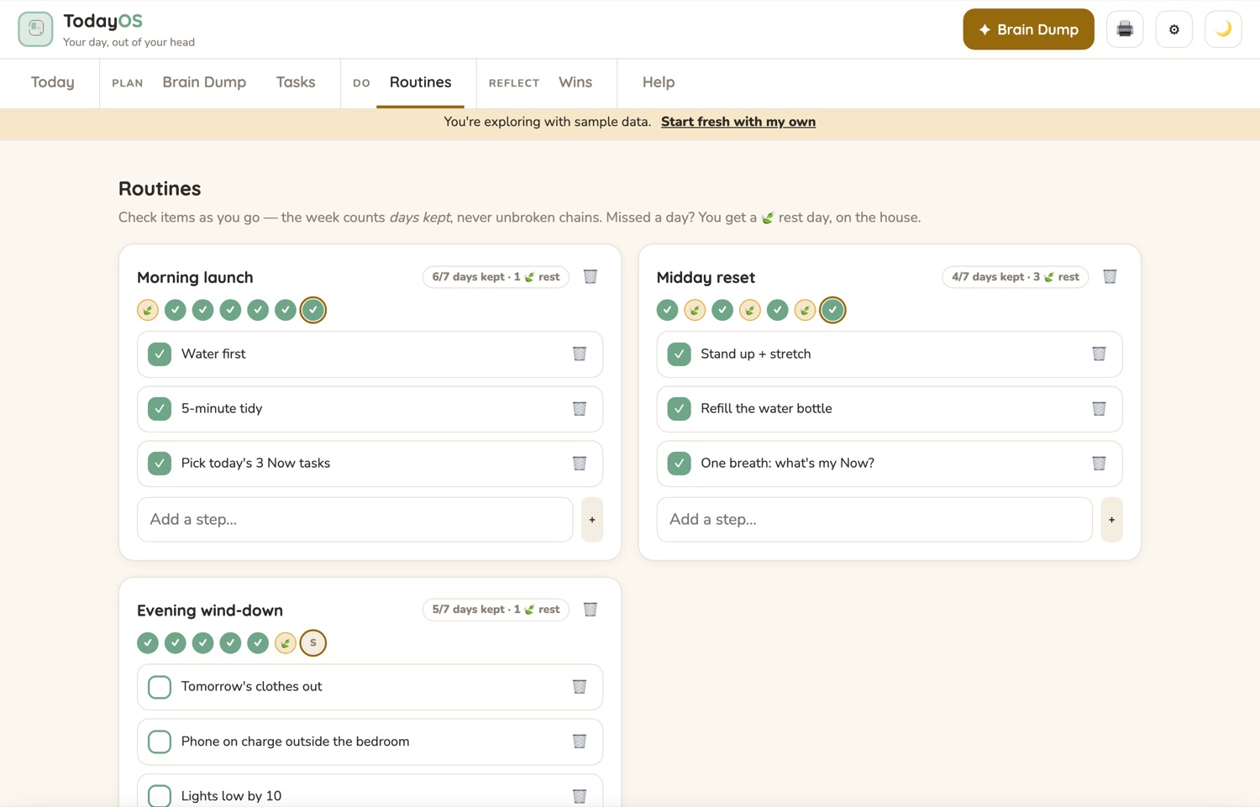Click Evening wind-down first day check dot
The width and height of the screenshot is (1260, 807).
click(x=148, y=642)
